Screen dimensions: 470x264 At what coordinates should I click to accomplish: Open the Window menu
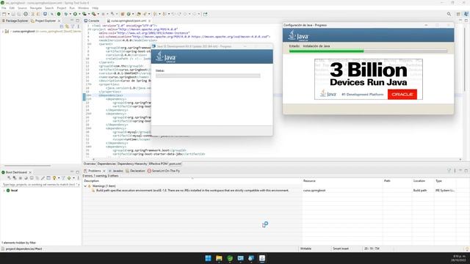coord(83,8)
